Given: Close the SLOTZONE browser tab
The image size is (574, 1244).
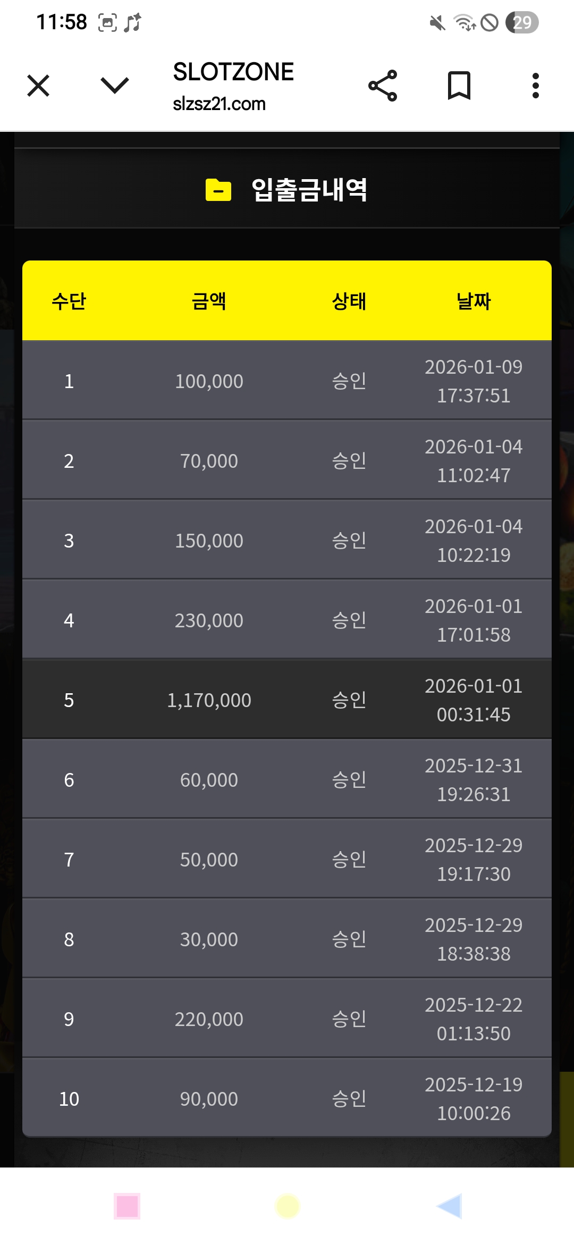Looking at the screenshot, I should (x=38, y=86).
